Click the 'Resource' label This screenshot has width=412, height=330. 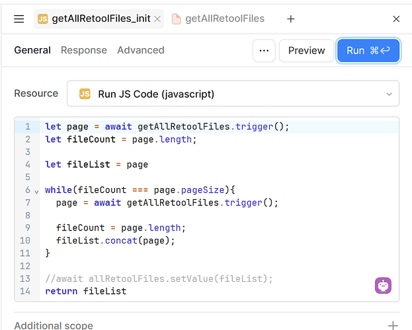tap(36, 93)
